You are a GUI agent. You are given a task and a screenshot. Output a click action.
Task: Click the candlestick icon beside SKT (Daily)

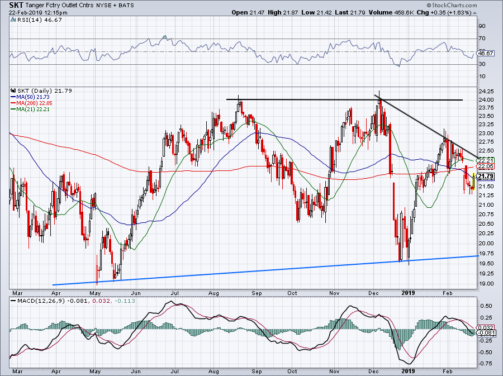click(13, 91)
